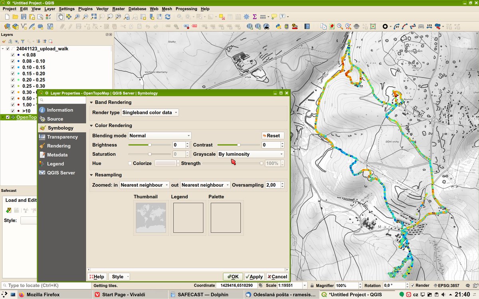Click the Zoom In magnifier tool
Image resolution: width=479 pixels, height=299 pixels.
(77, 17)
